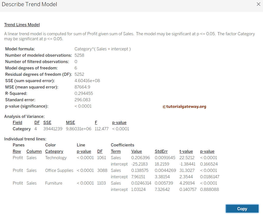Click the StdErr column header

pos(161,152)
